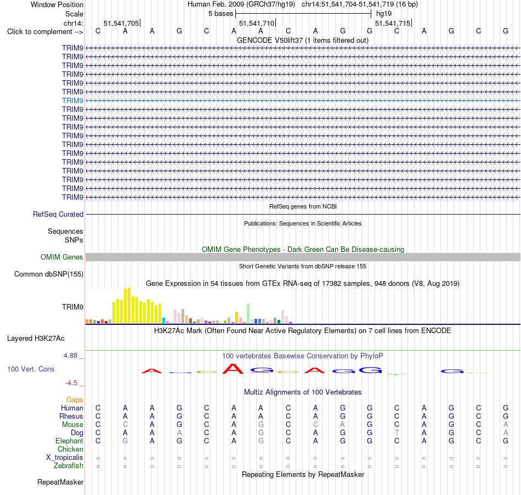Viewport: 521px width, 495px height.
Task: Click the Mouse species label
Action: (72, 425)
